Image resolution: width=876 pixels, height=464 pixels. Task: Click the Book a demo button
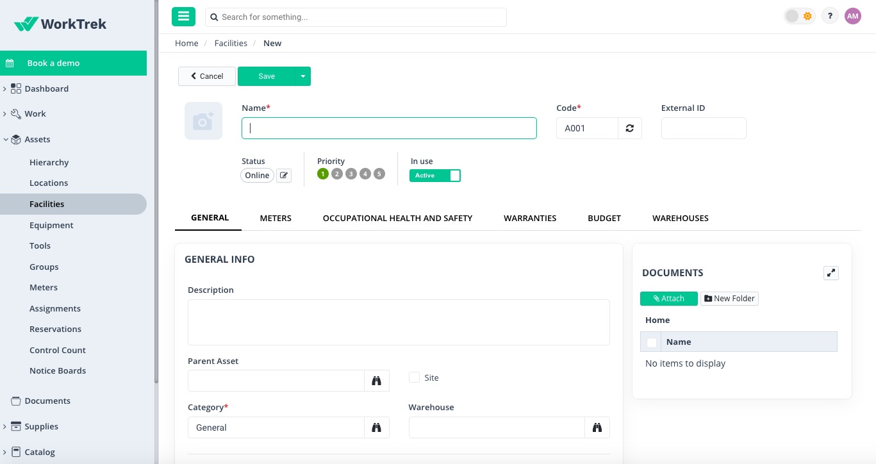[x=53, y=63]
